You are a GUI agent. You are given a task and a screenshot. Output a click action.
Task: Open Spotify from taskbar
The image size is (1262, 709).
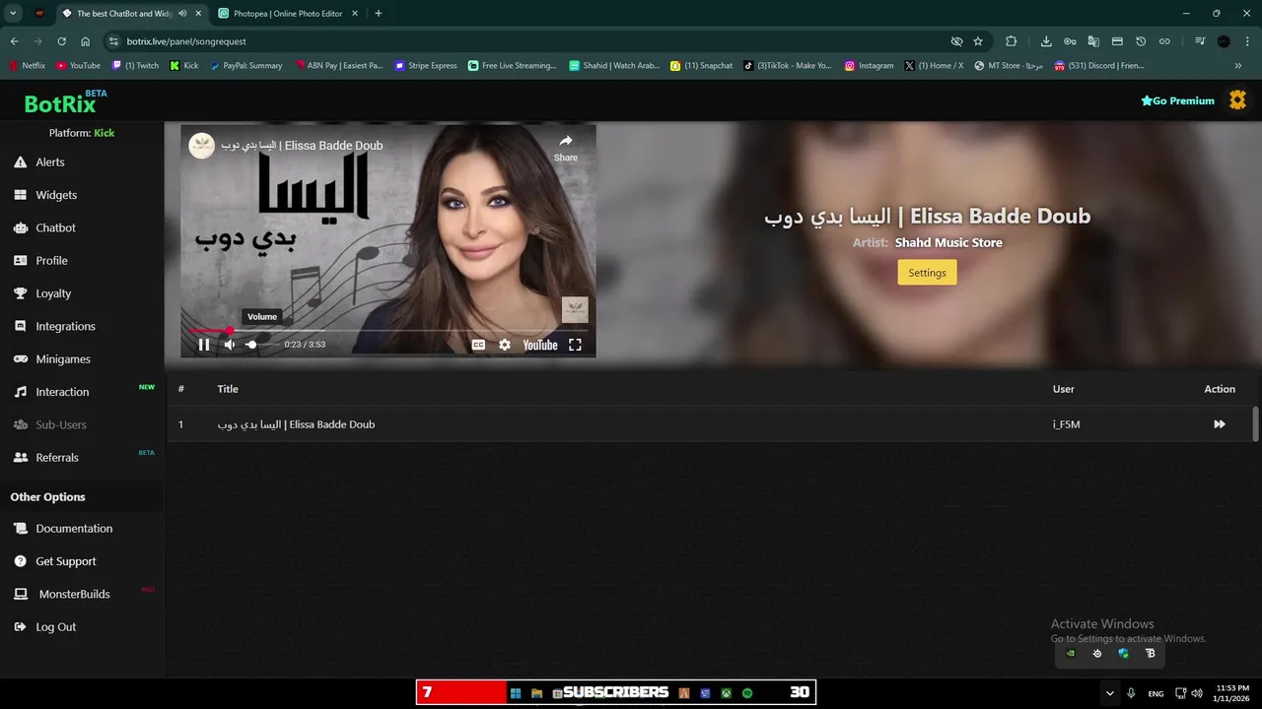coord(747,693)
